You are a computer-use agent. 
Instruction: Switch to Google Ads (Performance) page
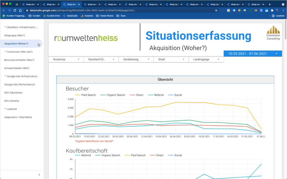(x=19, y=85)
